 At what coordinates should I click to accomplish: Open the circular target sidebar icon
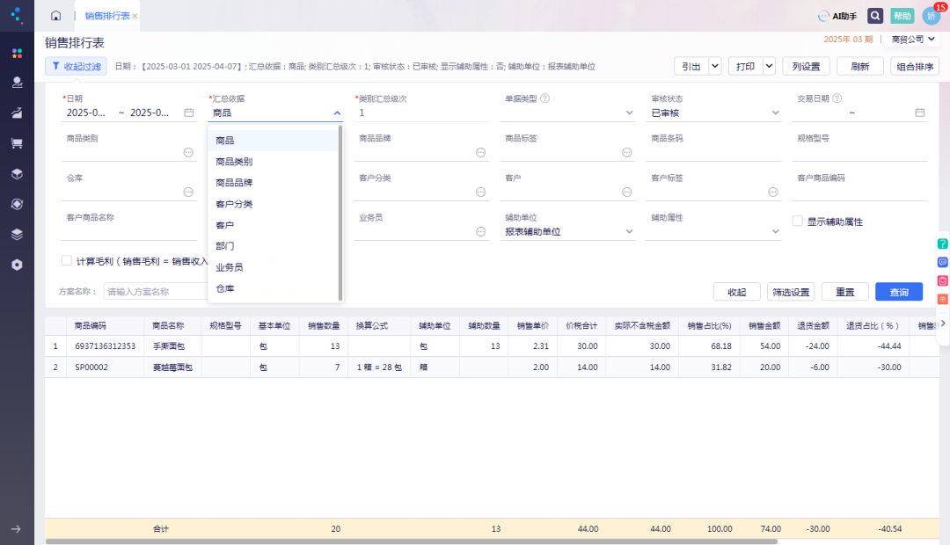pyautogui.click(x=17, y=204)
